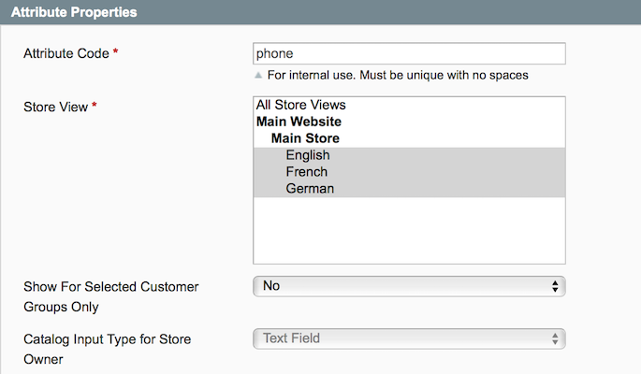Screen dimensions: 641x374
Task: Click the arrows on the "Text Field" dropdown
Action: (555, 338)
